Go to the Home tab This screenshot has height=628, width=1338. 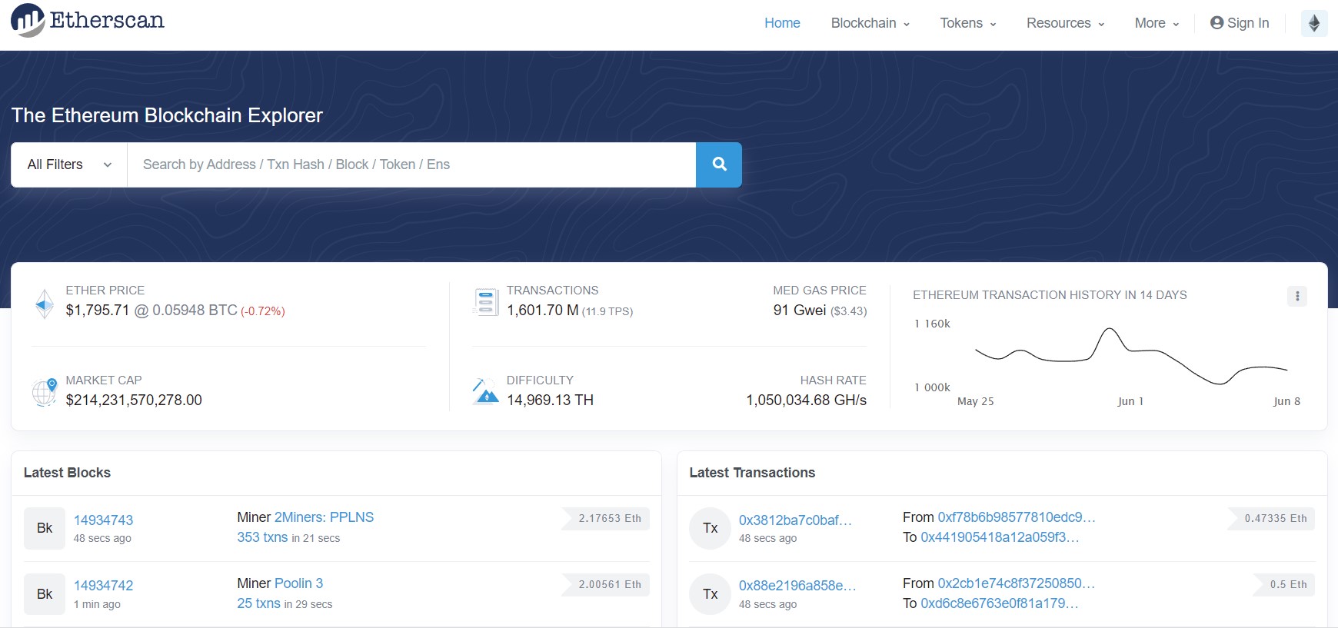point(782,23)
